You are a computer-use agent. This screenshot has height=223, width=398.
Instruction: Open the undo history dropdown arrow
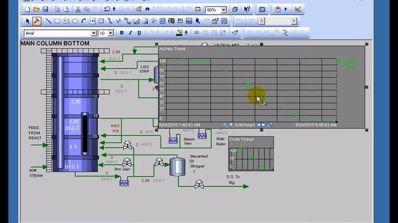(x=114, y=9)
